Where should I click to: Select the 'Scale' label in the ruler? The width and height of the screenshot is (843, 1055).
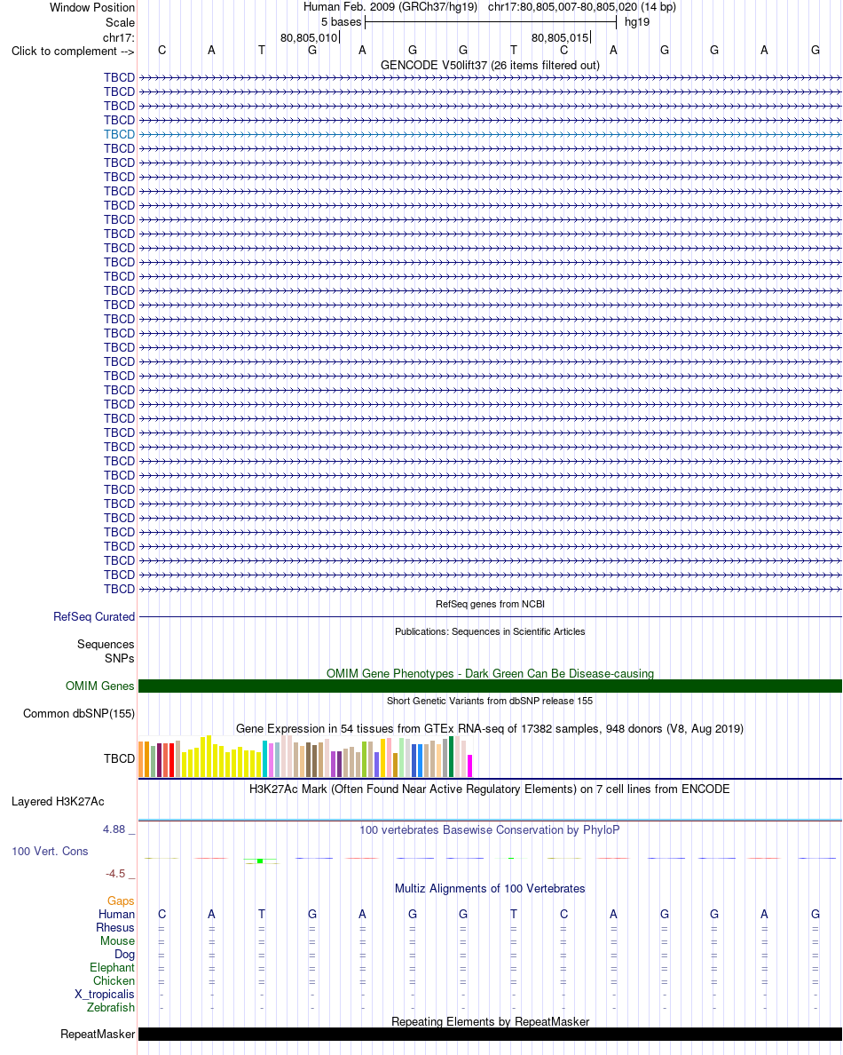[x=120, y=22]
